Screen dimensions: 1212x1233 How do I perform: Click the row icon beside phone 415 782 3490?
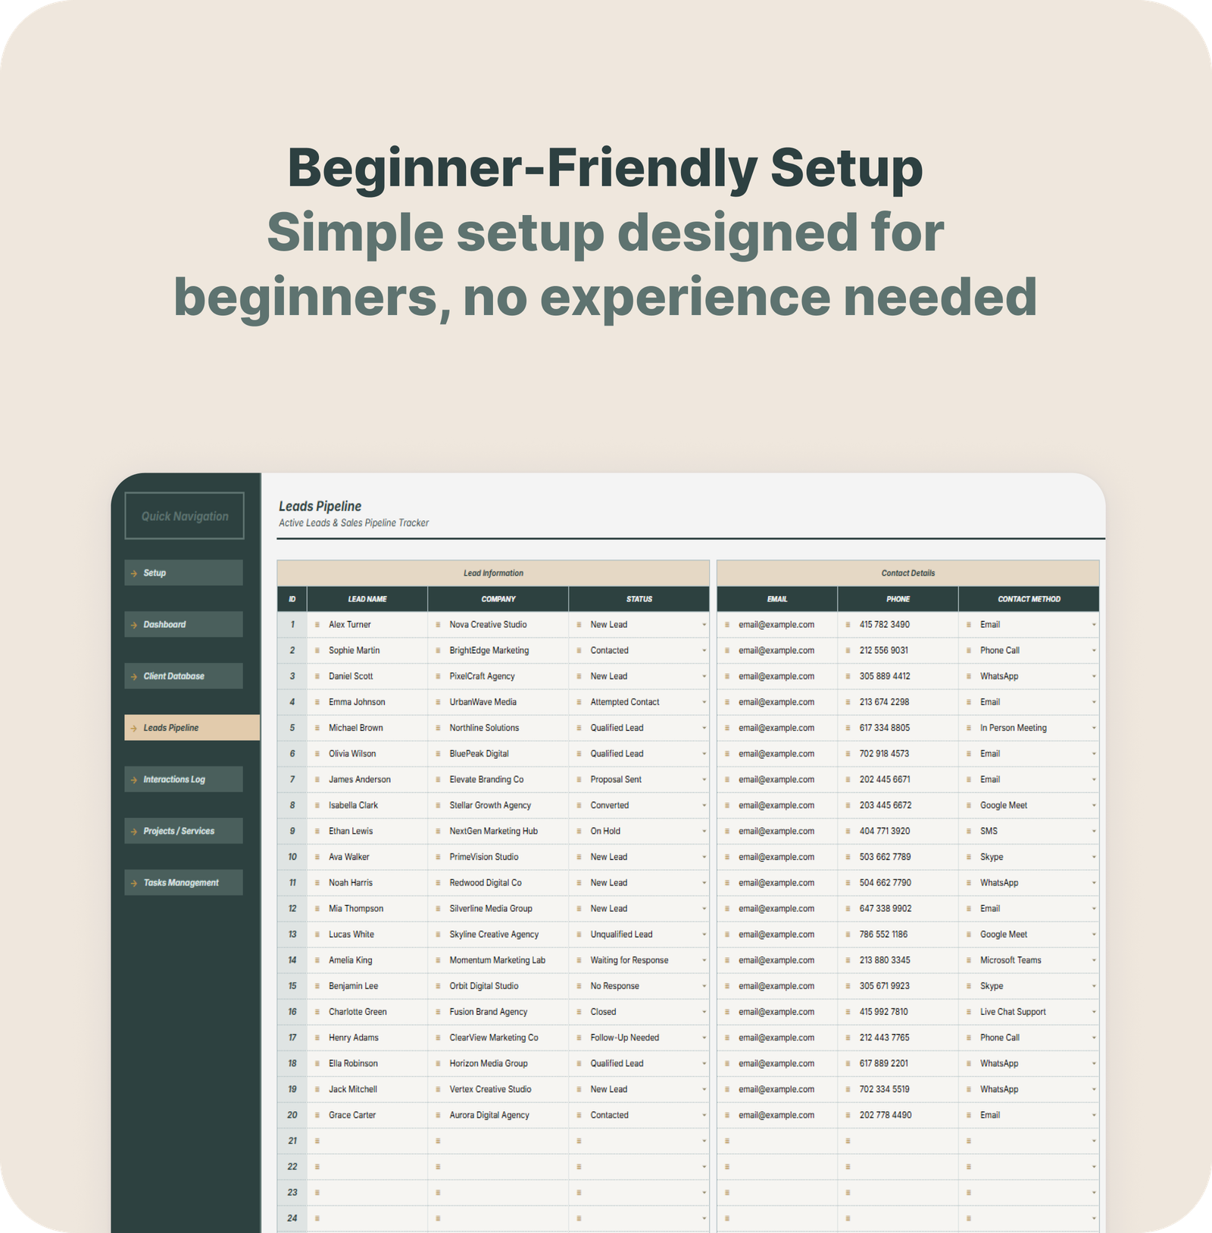848,625
